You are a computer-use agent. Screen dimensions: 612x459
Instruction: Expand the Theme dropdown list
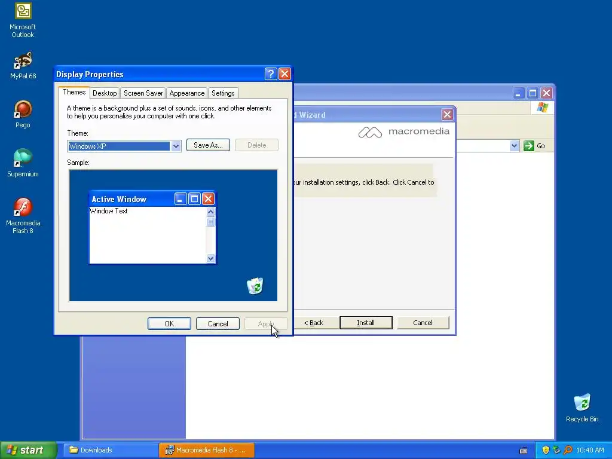(176, 146)
